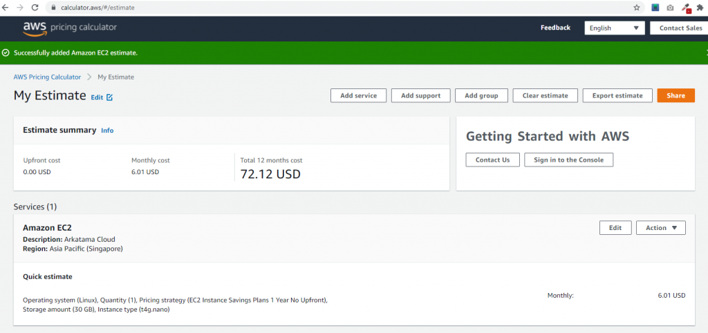Click the Amazon EC2 service heading

[48, 228]
